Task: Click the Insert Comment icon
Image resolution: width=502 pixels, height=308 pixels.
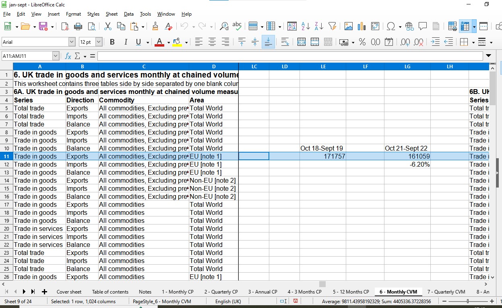Action: (x=423, y=27)
